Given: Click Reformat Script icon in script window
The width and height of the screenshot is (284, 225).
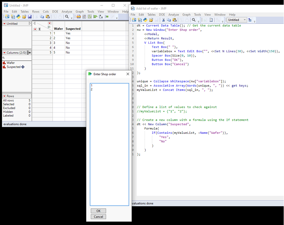Looking at the screenshot, I should pyautogui.click(x=211, y=20).
